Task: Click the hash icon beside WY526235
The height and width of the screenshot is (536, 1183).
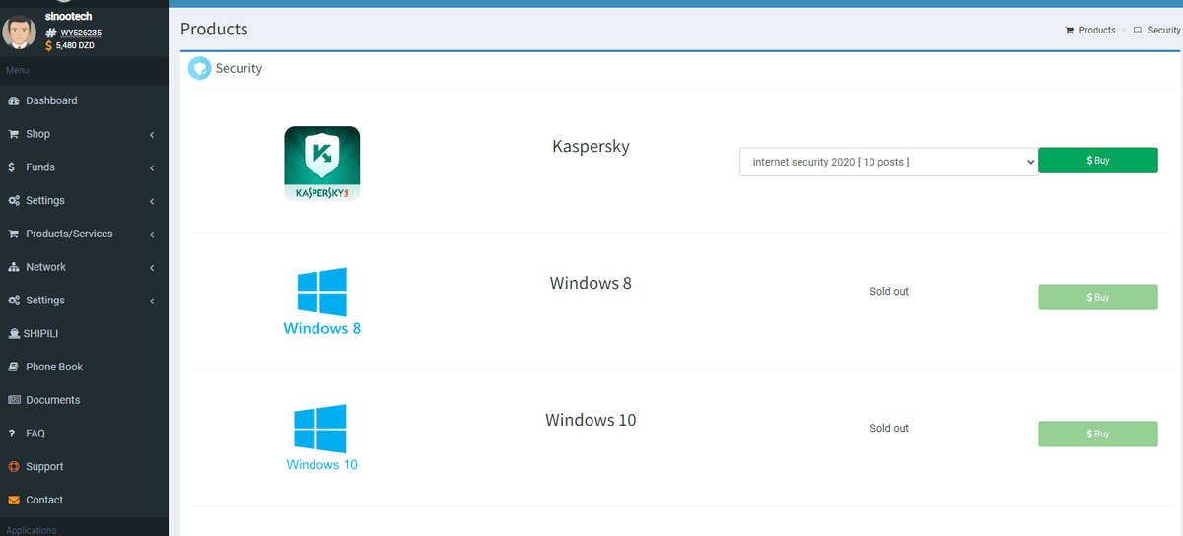Action: pyautogui.click(x=51, y=33)
